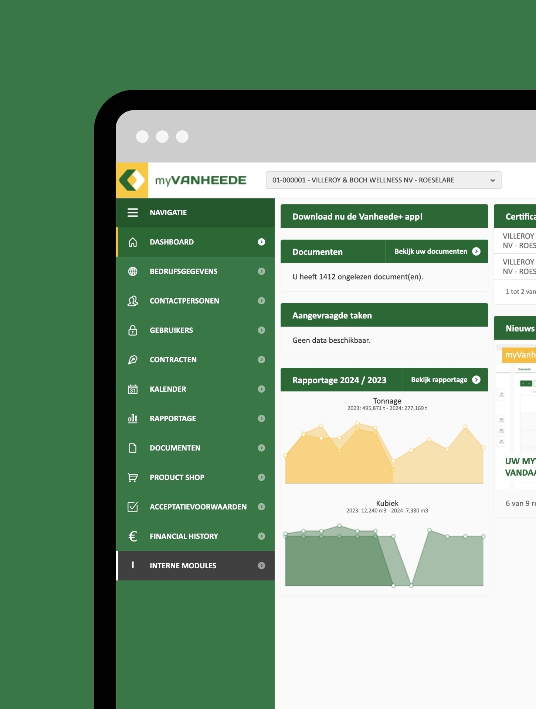Expand Bedrijfsgegevens with its arrow
Image resolution: width=536 pixels, height=709 pixels.
[x=261, y=271]
